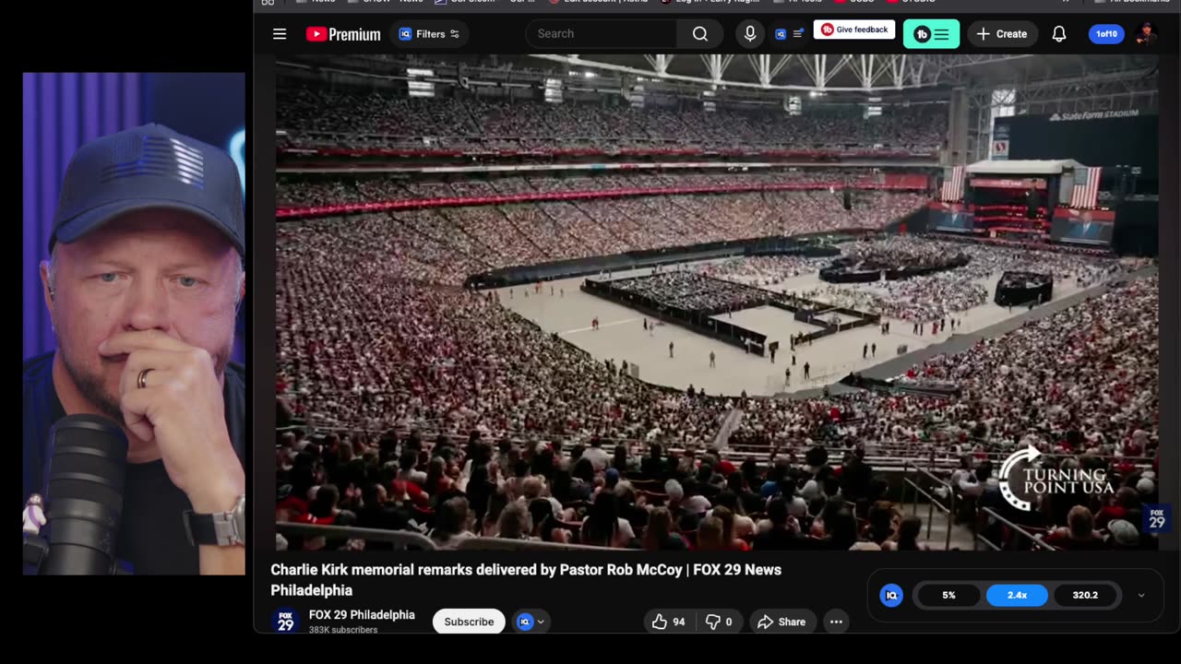Open the YouTube hamburger guide menu

tap(280, 34)
